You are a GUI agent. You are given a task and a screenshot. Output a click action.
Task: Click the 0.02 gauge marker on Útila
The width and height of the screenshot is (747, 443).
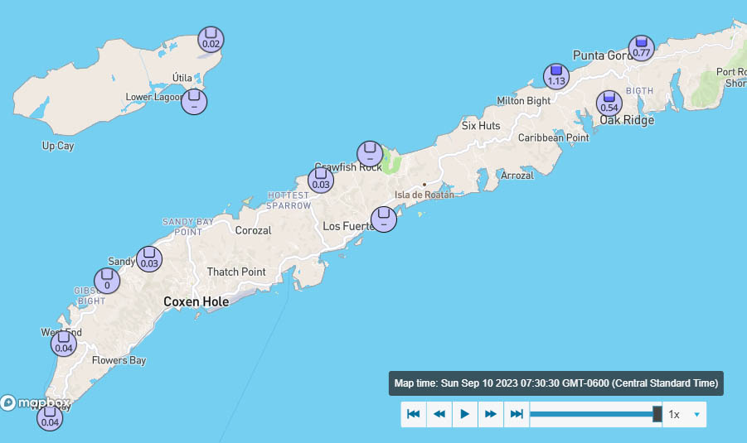pos(211,39)
